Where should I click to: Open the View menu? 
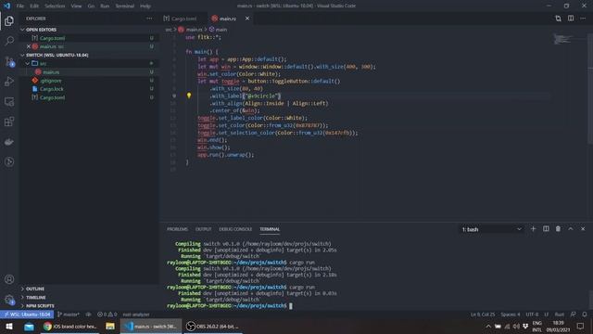pos(76,6)
